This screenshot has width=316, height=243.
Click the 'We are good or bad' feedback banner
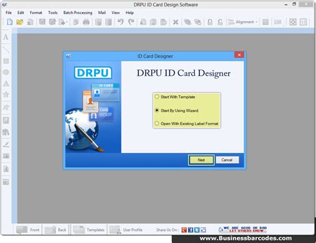(243, 230)
